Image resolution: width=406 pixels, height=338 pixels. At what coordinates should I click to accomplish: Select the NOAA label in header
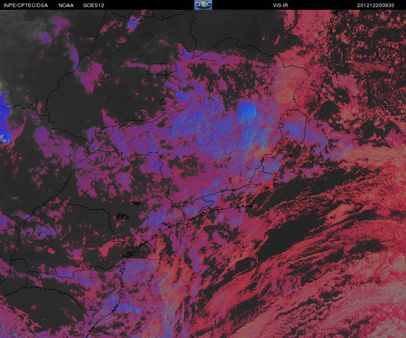(x=66, y=5)
